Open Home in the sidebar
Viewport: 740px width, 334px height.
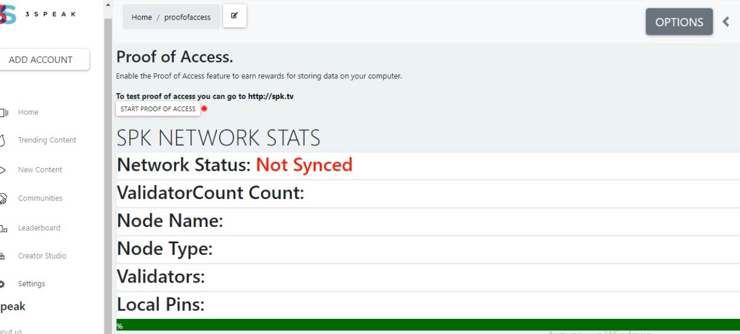pos(28,112)
